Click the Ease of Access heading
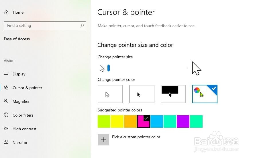The image size is (253, 158). click(x=17, y=39)
